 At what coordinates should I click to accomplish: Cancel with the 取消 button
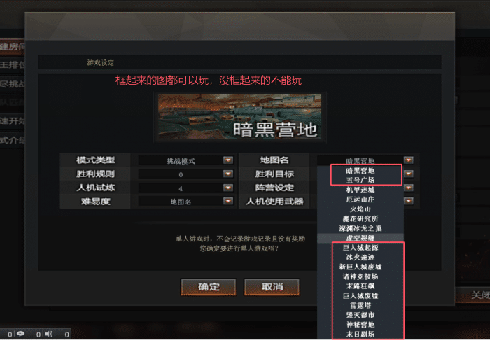point(272,287)
